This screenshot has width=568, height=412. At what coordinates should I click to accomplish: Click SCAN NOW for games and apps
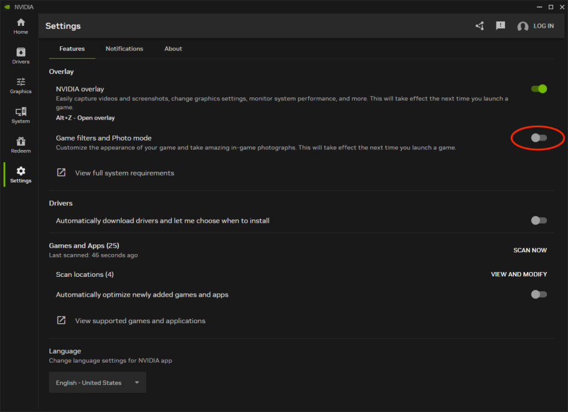(530, 250)
